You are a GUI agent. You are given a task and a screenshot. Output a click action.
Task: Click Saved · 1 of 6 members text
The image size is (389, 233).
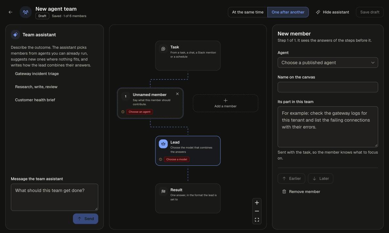point(69,16)
